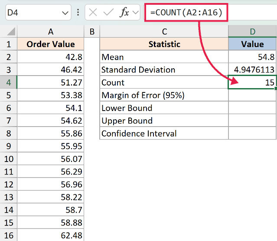Select empty value cell beside Upper Bound

pyautogui.click(x=252, y=120)
